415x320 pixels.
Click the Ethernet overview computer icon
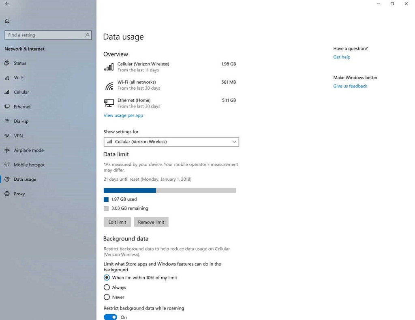point(109,103)
